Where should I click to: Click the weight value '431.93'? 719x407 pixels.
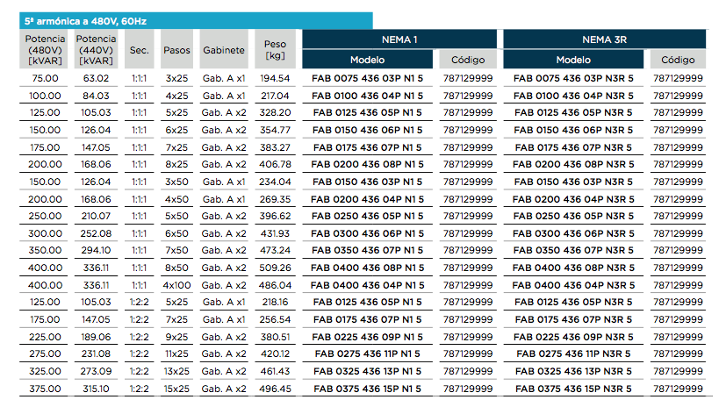coord(275,233)
